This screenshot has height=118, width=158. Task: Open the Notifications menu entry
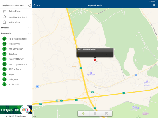(x=14, y=22)
